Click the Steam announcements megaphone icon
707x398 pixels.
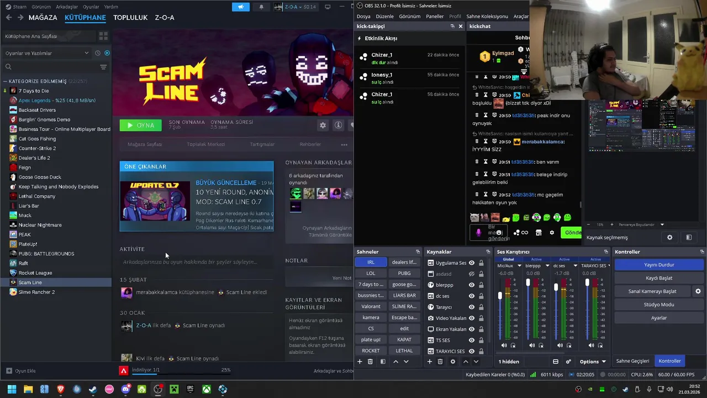click(240, 7)
